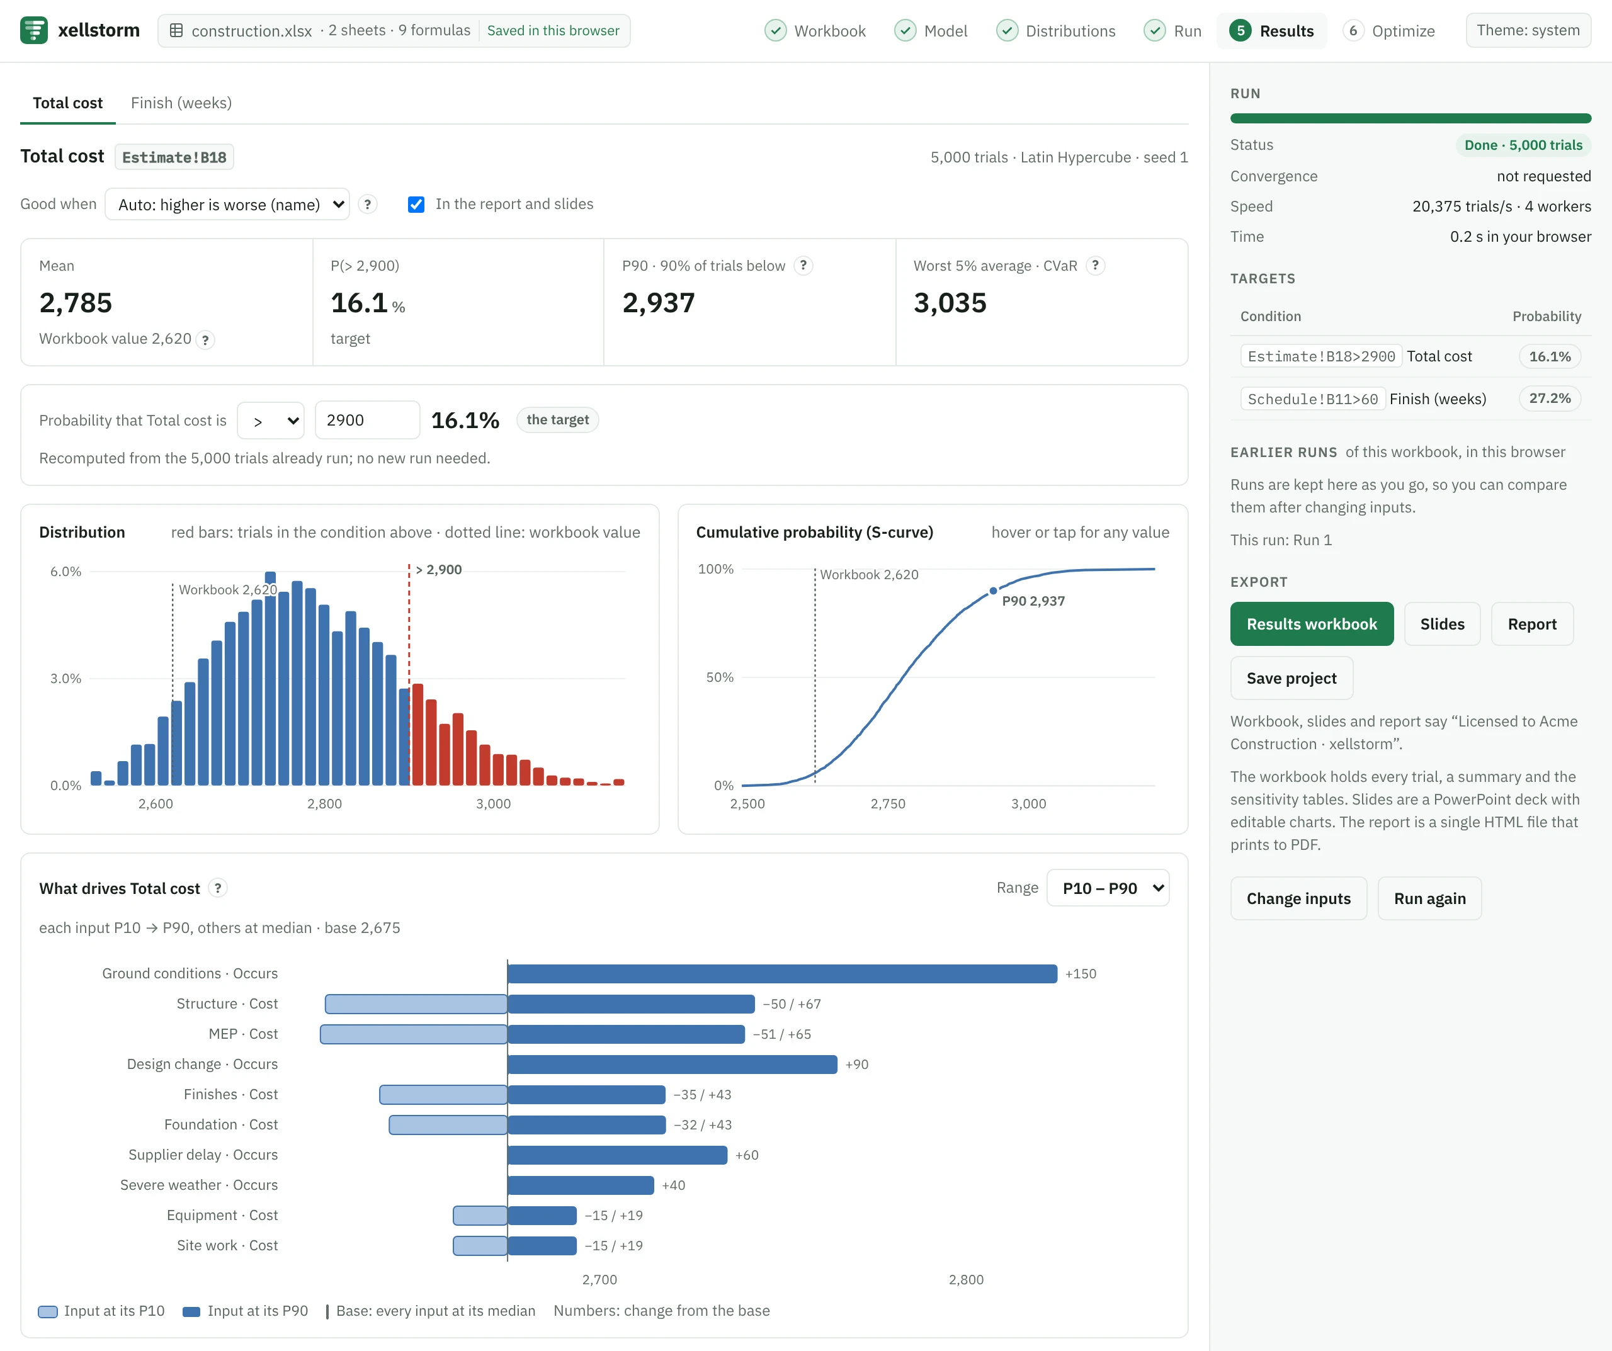Click the help icon beside Workbook value 2,620
This screenshot has width=1612, height=1351.
pyautogui.click(x=205, y=339)
